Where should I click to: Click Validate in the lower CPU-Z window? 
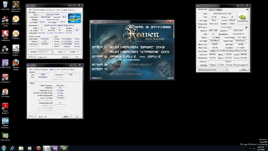pos(66,117)
